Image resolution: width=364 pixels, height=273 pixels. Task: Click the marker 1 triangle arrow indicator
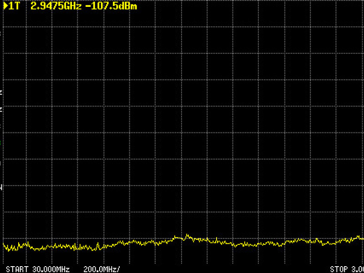pyautogui.click(x=5, y=7)
